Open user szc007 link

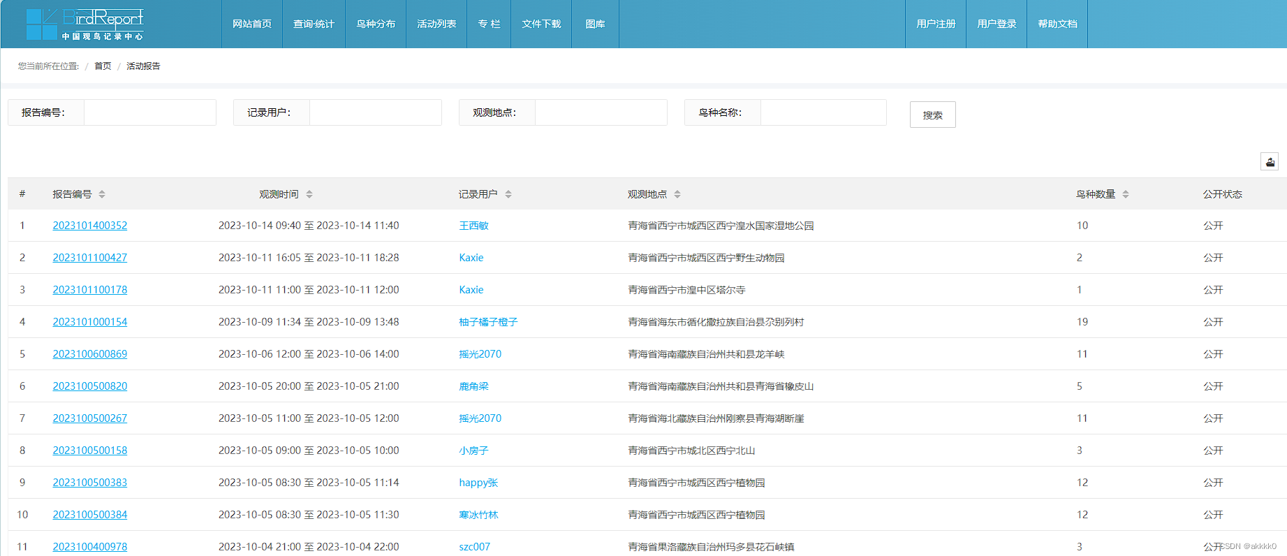(x=474, y=547)
